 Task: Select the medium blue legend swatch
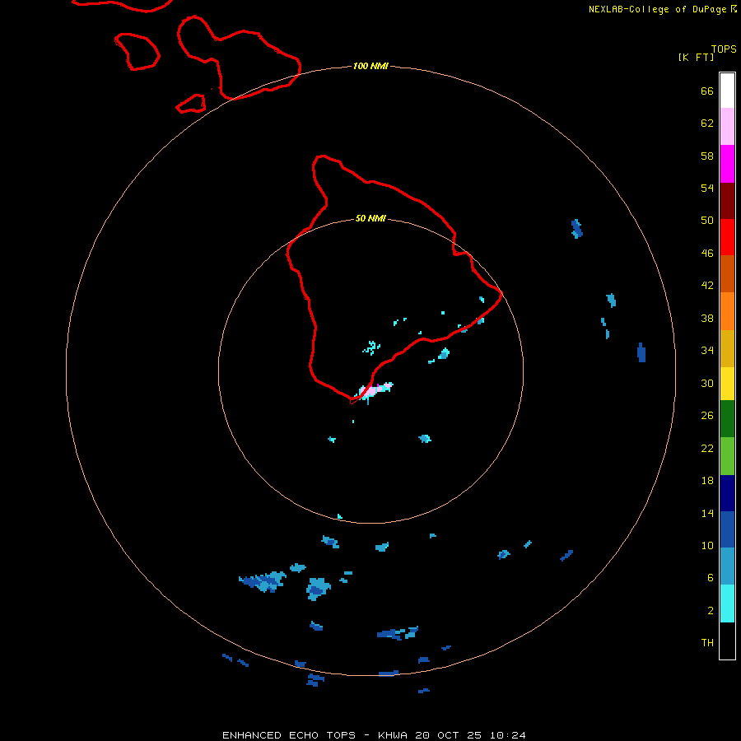point(727,529)
